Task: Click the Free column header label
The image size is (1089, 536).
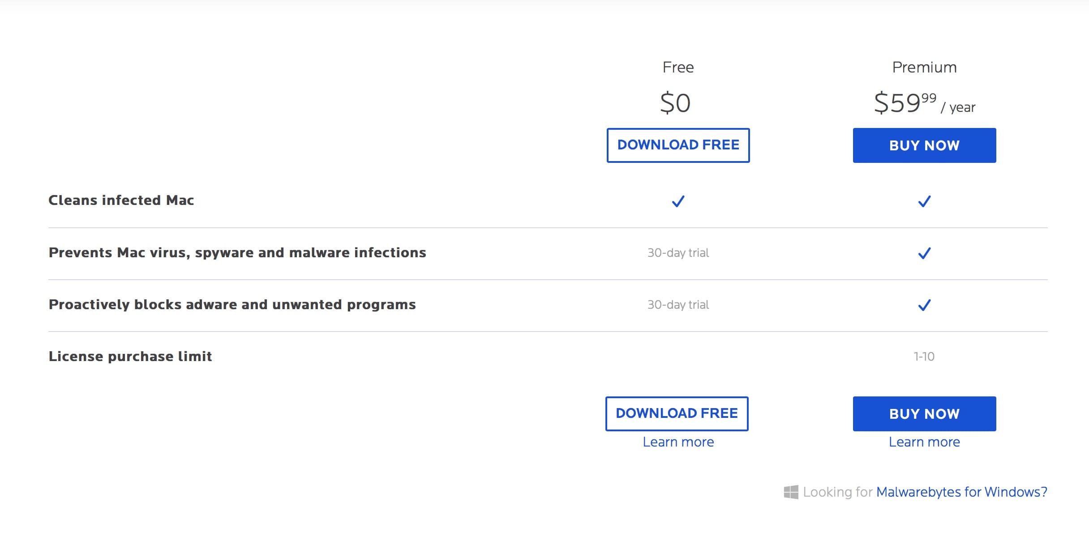Action: (678, 66)
